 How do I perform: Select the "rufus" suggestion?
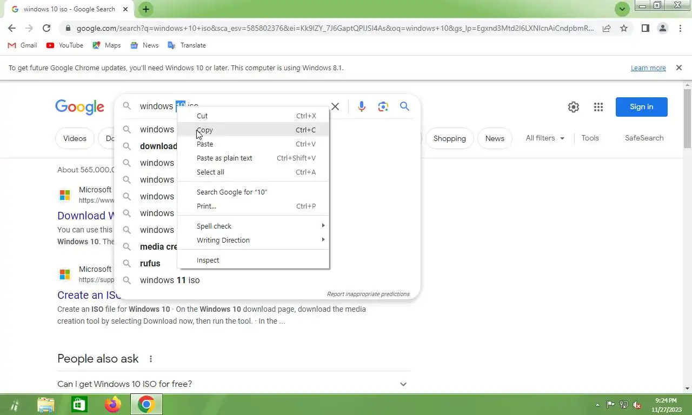tap(150, 263)
